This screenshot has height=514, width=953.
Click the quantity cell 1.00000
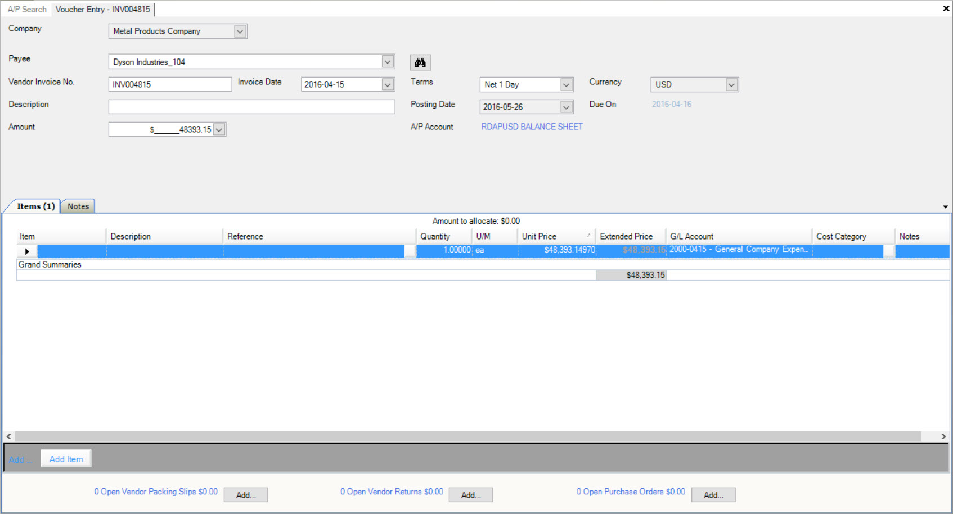coord(444,250)
